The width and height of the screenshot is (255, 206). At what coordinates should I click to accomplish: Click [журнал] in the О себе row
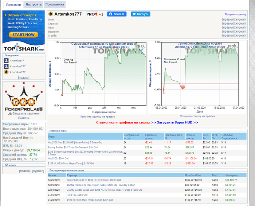point(240,35)
